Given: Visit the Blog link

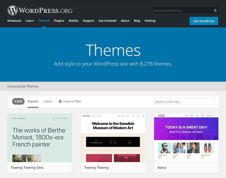Looking at the screenshot, I should (137, 21).
